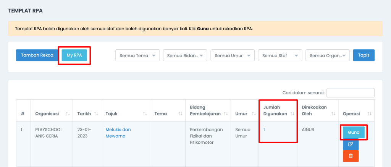Screen dimensions: 391x167
Task: Sort by Direkodkan Oleh column arrows
Action: [x=333, y=113]
